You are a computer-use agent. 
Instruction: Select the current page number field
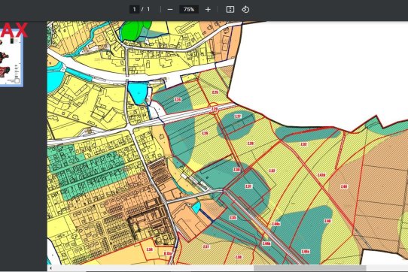134,10
